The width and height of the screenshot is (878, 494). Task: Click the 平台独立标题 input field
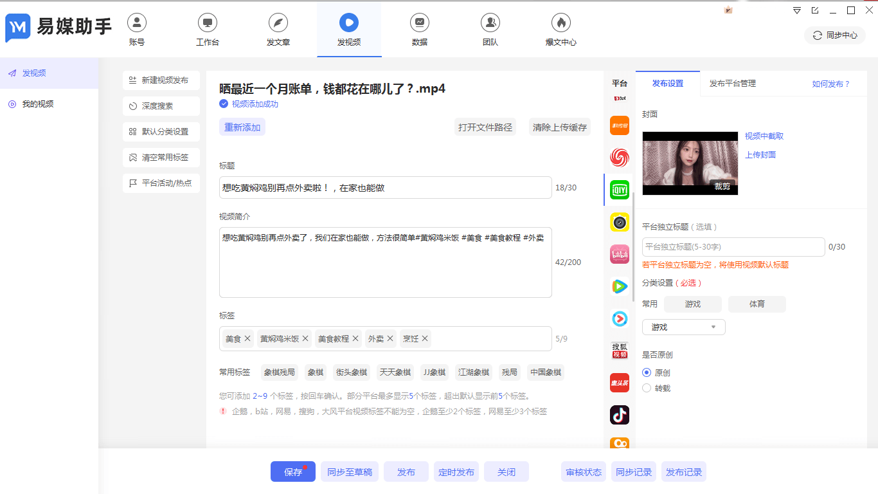pos(733,247)
